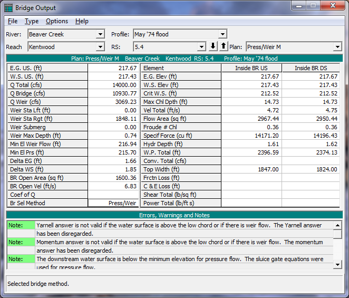Image resolution: width=349 pixels, height=298 pixels.
Task: Expand the River dropdown showing Beaver Creek
Action: click(100, 34)
